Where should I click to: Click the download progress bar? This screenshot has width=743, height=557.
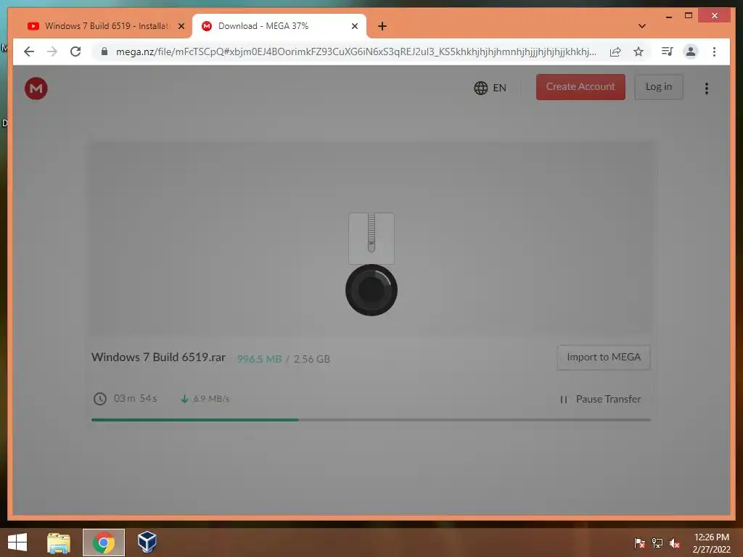point(371,420)
